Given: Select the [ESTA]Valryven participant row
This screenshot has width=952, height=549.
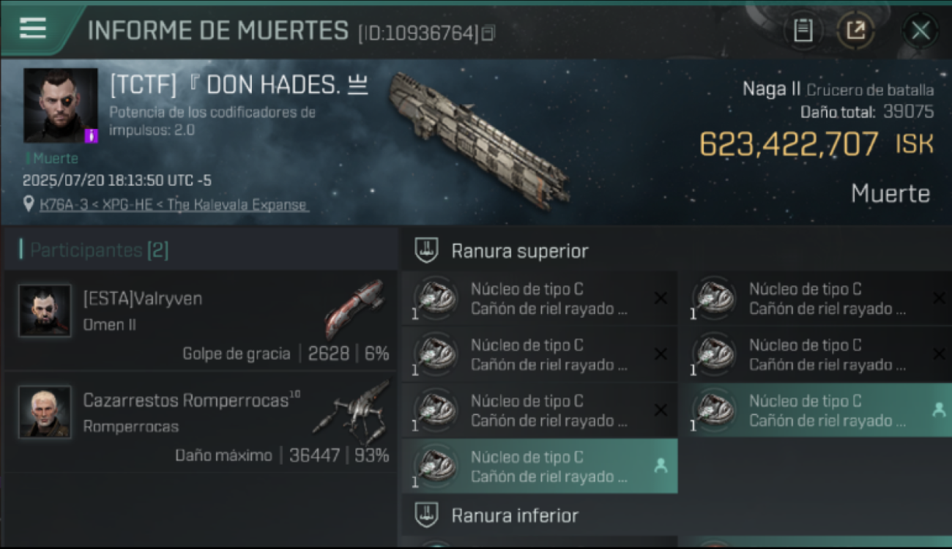Looking at the screenshot, I should [x=199, y=321].
